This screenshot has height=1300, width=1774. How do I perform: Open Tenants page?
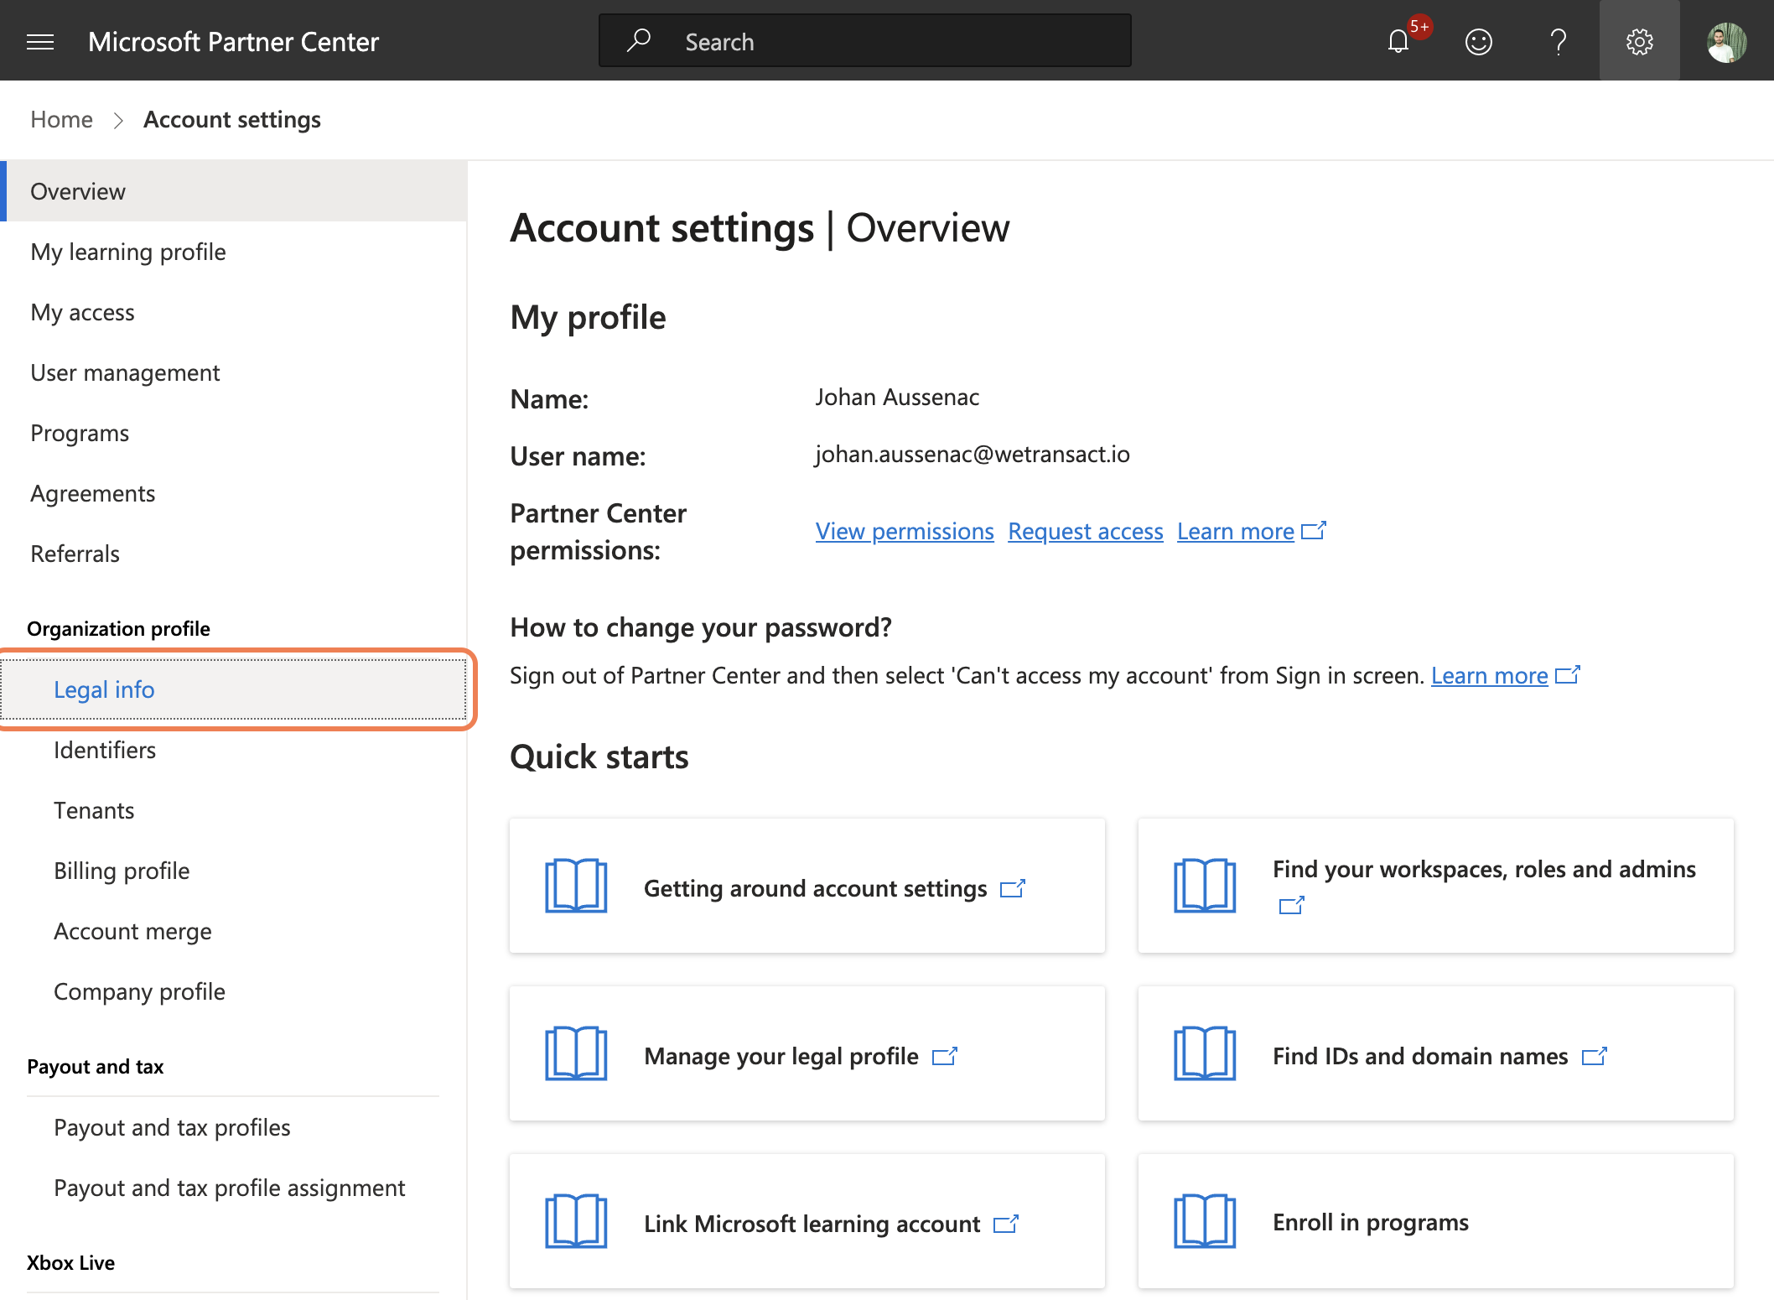[235, 810]
